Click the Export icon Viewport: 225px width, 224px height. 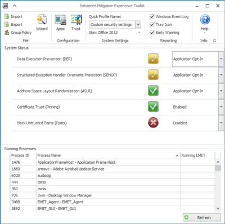pos(7,25)
